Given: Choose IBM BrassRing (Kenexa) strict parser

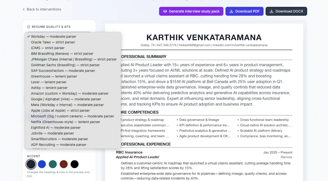Looking at the screenshot, I should (x=73, y=54).
